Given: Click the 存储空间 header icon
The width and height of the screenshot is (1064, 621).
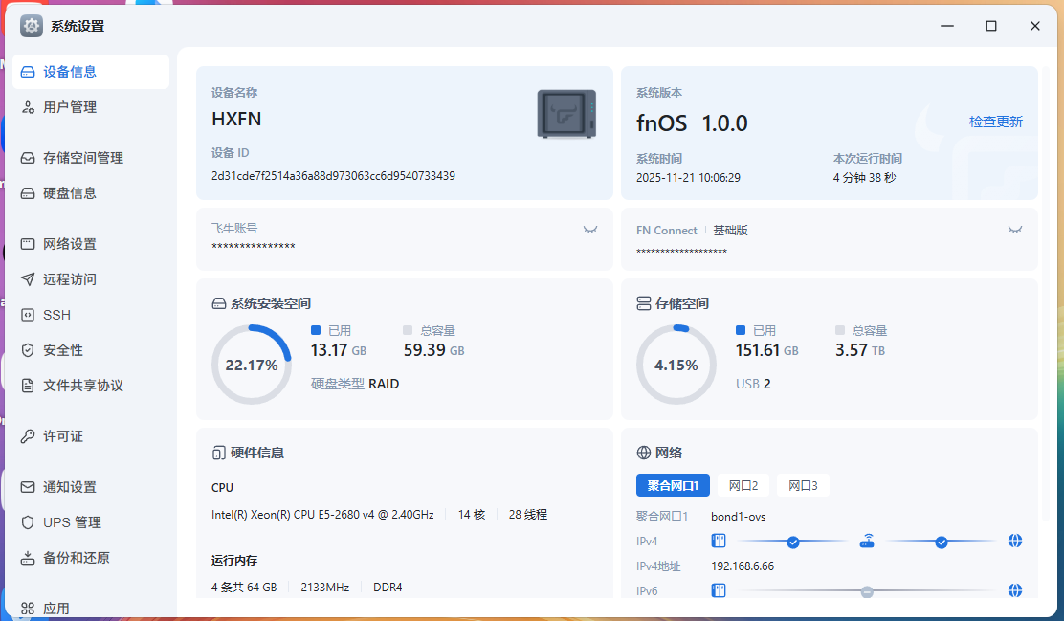Looking at the screenshot, I should point(643,303).
